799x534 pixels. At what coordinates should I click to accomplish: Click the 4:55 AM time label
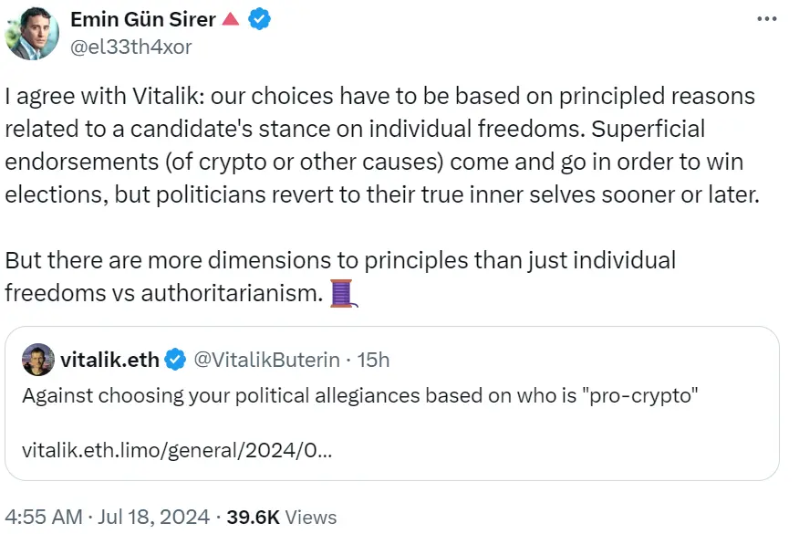[x=46, y=517]
